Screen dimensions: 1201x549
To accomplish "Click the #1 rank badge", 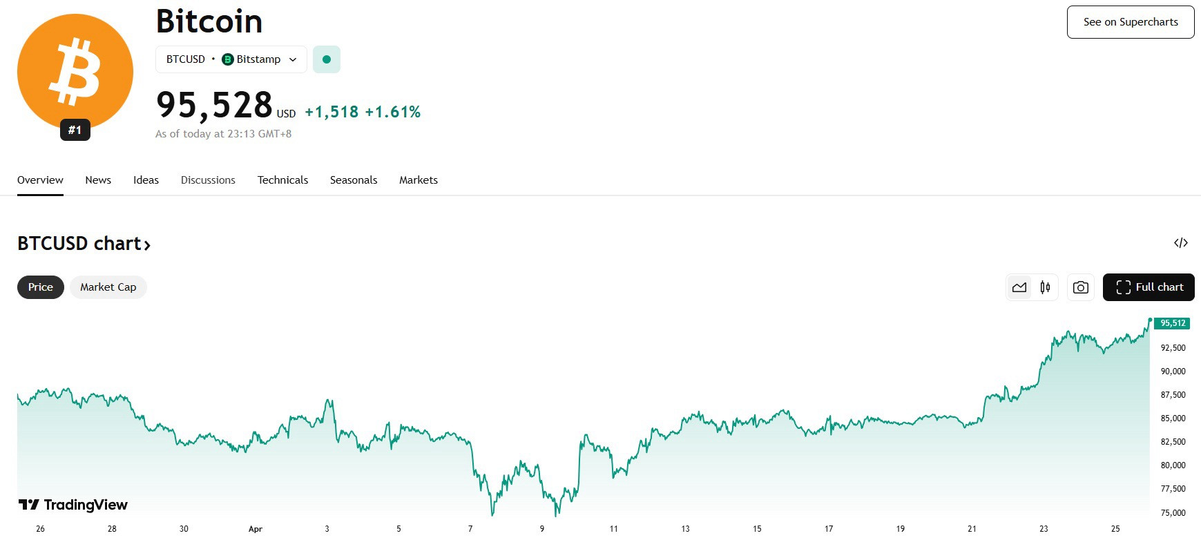I will 75,130.
